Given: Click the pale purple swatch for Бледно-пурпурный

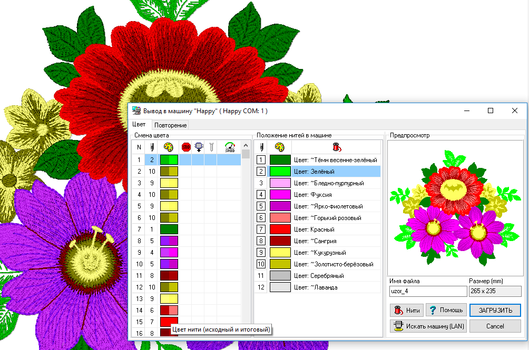Looking at the screenshot, I should coord(280,183).
